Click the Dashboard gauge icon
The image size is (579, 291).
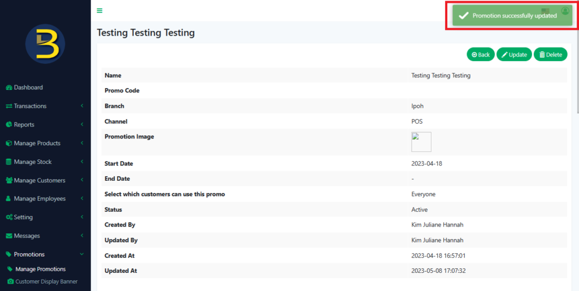coord(9,88)
